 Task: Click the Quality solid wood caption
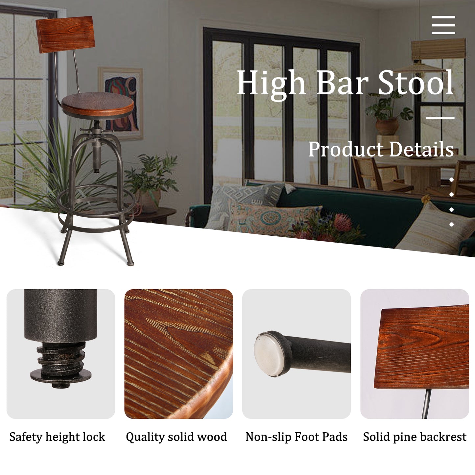point(177,437)
